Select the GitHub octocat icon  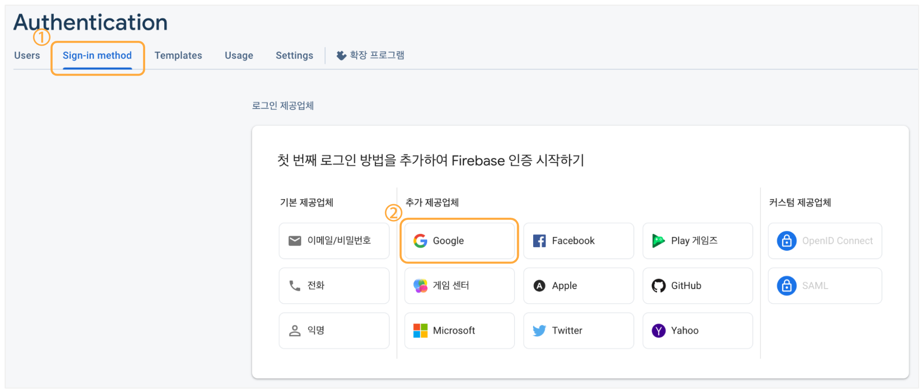pyautogui.click(x=658, y=286)
